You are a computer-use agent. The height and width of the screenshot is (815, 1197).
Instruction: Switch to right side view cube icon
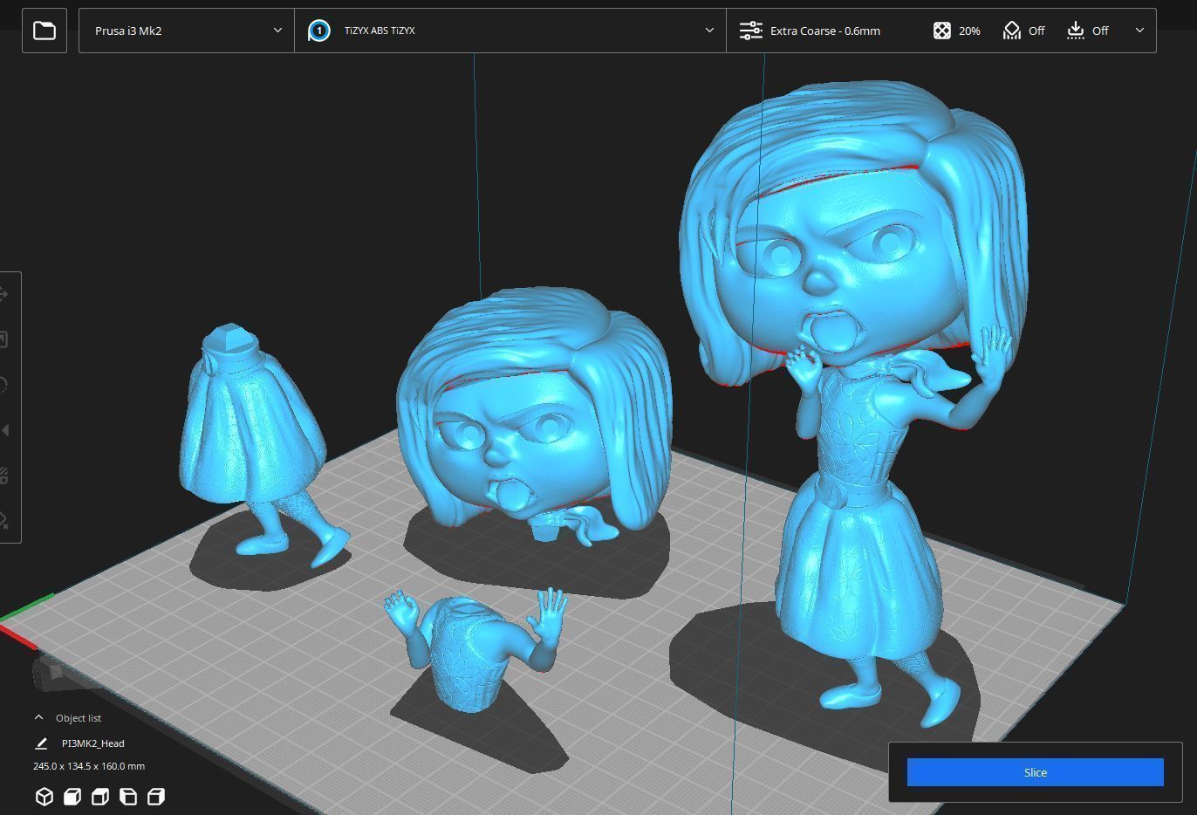[x=156, y=797]
